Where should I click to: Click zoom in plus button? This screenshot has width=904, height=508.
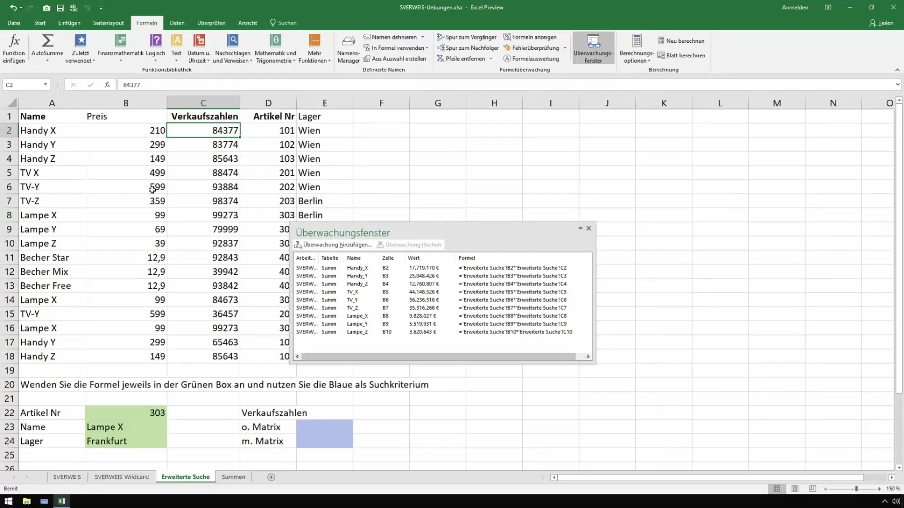pyautogui.click(x=879, y=489)
